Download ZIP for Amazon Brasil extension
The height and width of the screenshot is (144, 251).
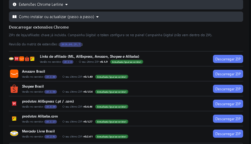[x=228, y=74]
